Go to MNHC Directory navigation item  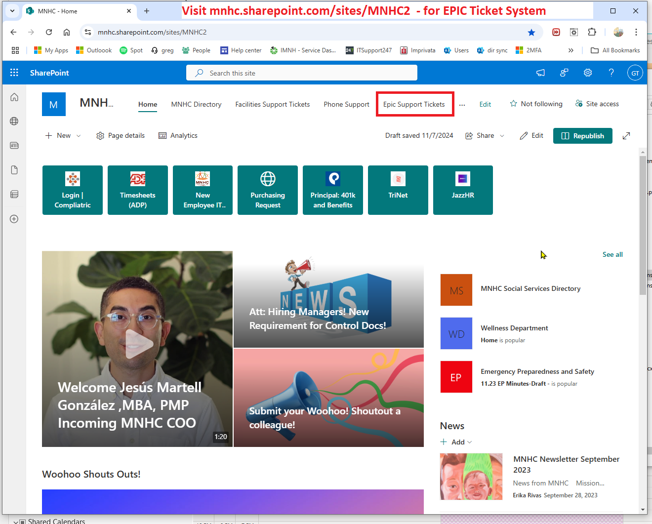pyautogui.click(x=196, y=104)
